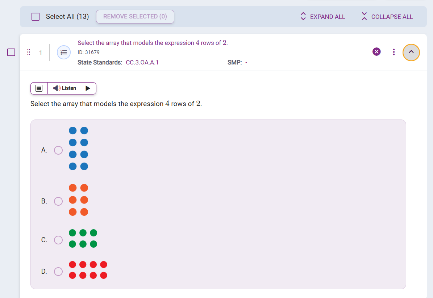Click the Remove Selected (0) button
The height and width of the screenshot is (298, 433).
tap(135, 17)
